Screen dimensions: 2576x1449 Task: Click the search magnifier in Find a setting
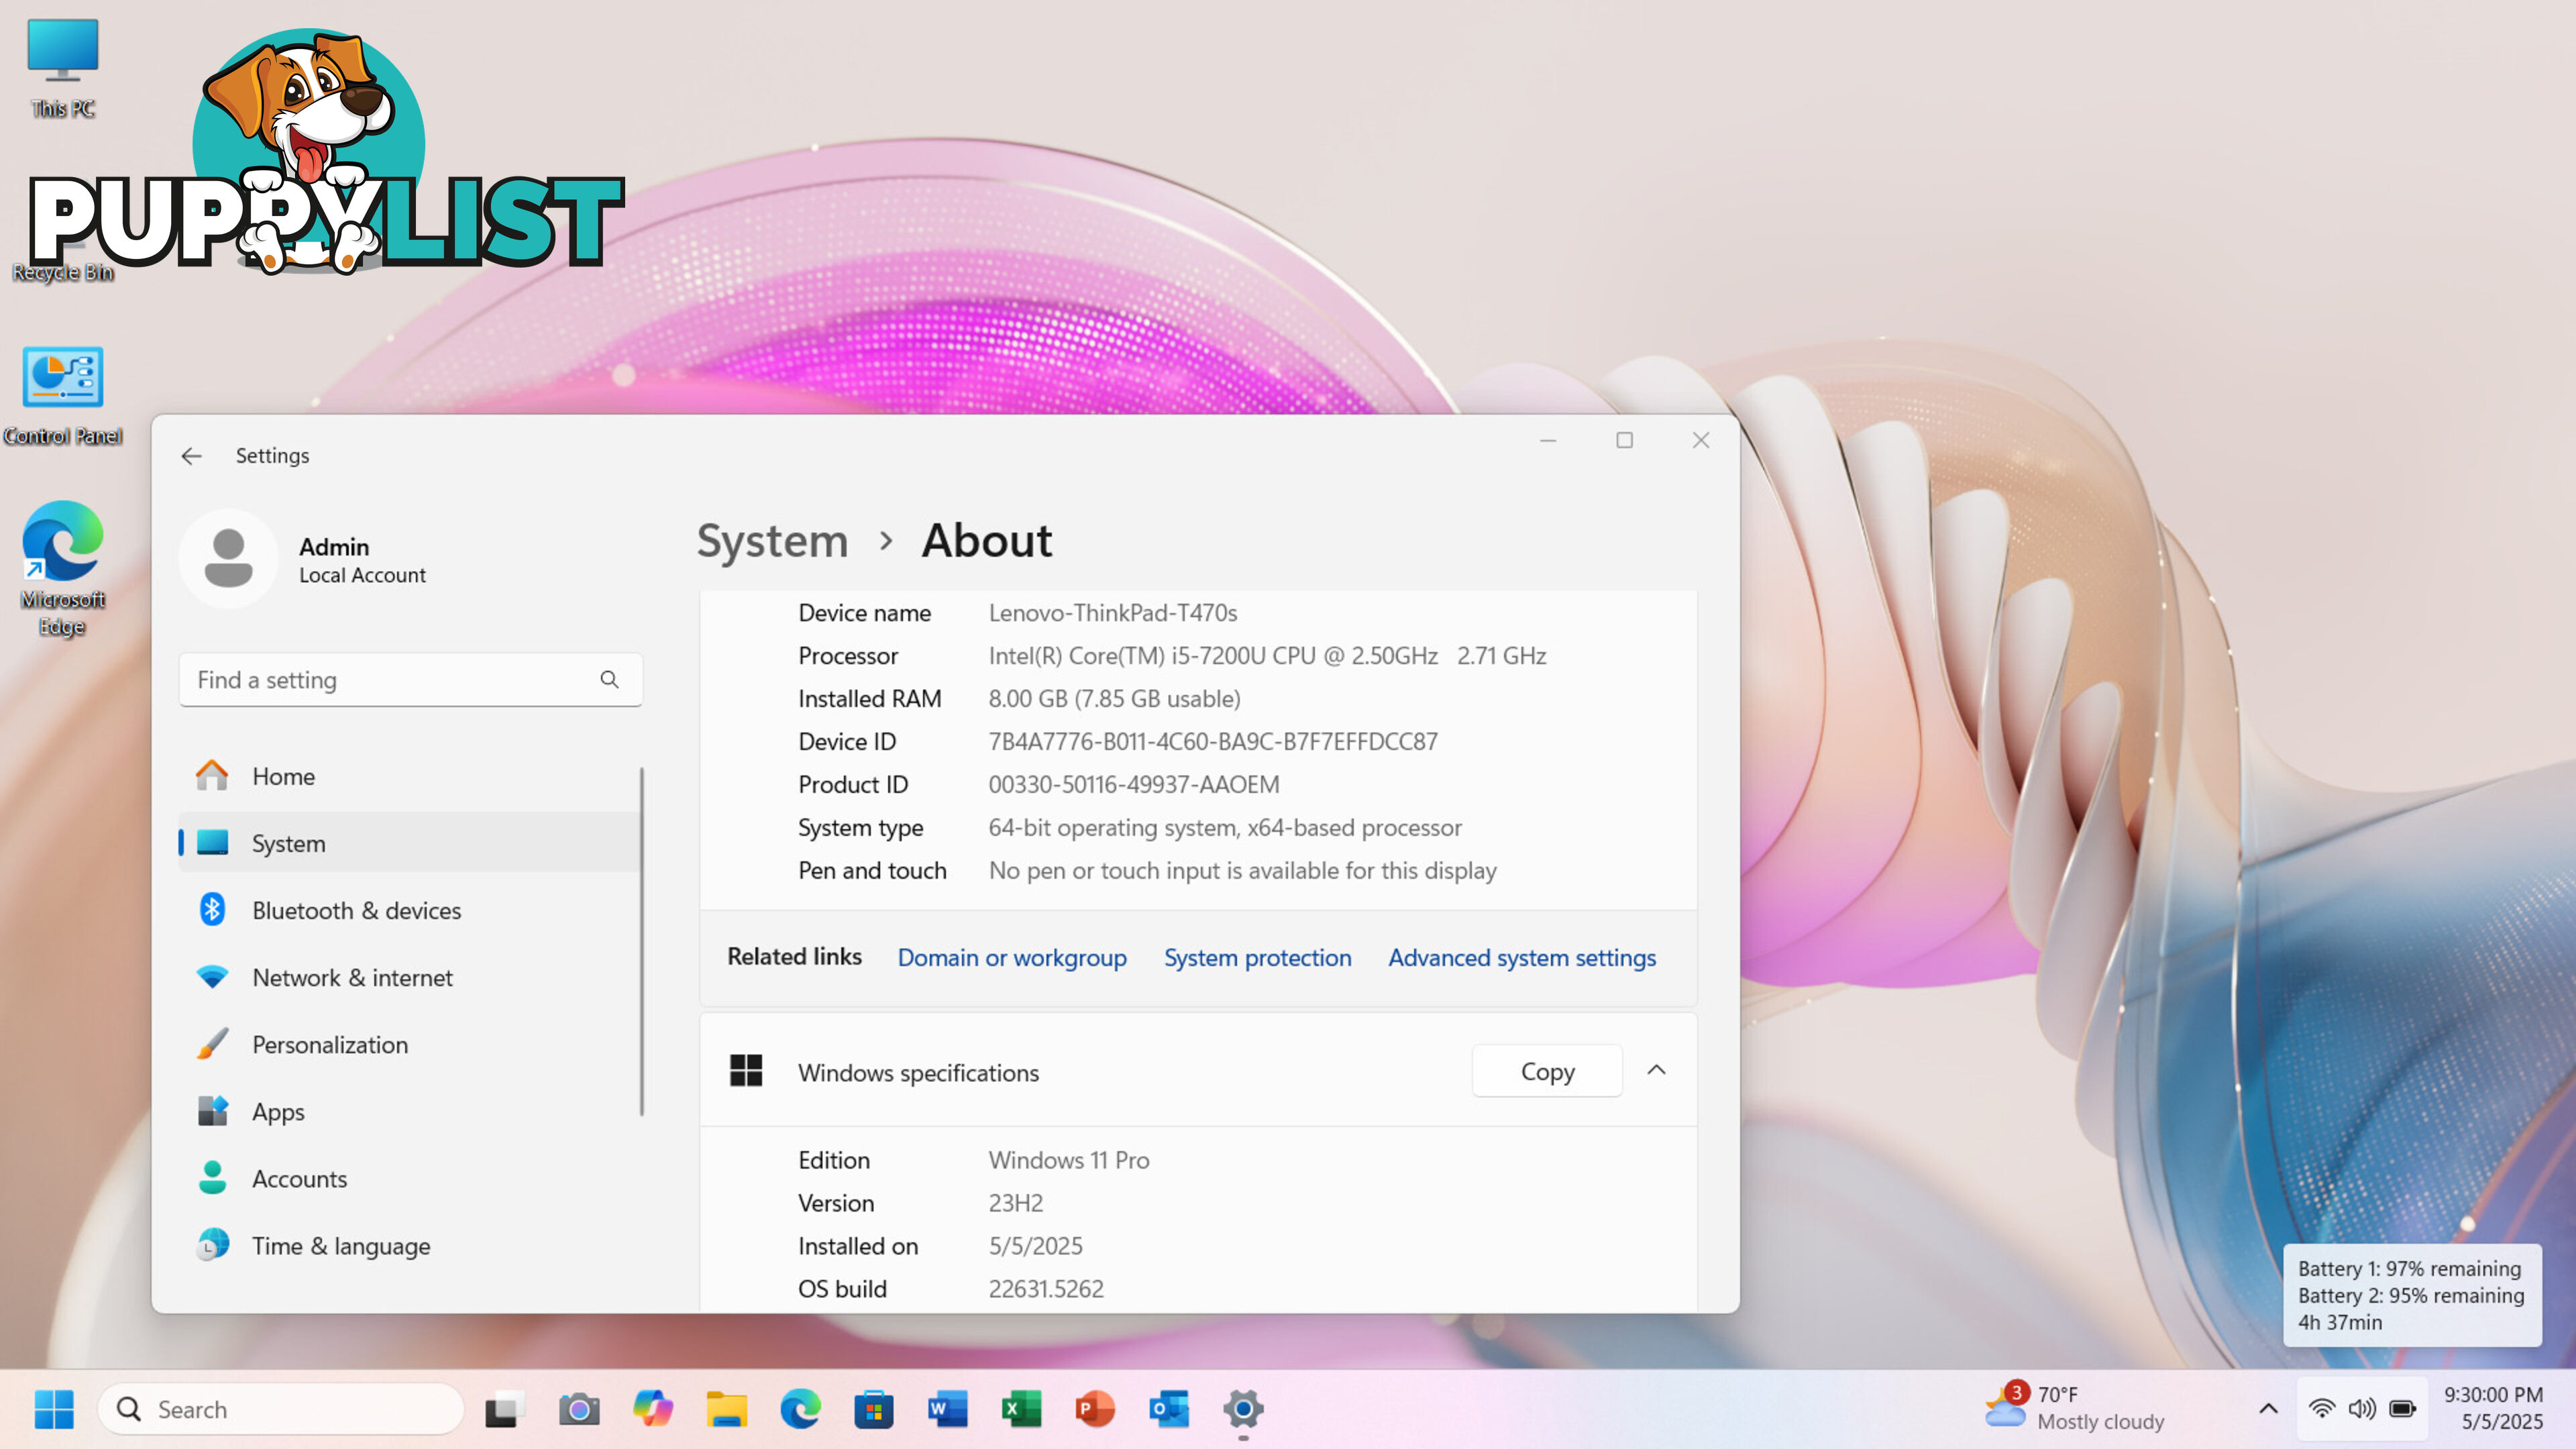609,680
